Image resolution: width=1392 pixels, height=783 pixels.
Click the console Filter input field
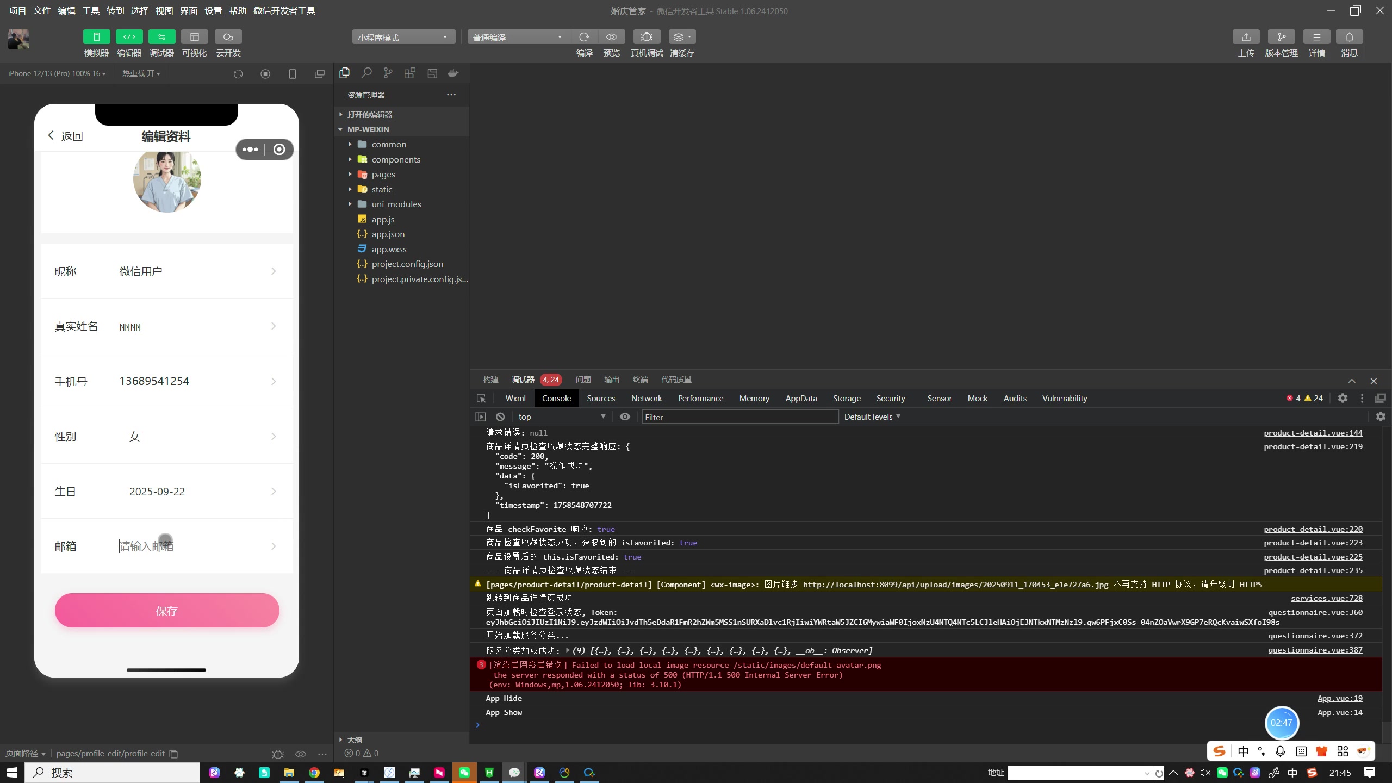coord(739,417)
